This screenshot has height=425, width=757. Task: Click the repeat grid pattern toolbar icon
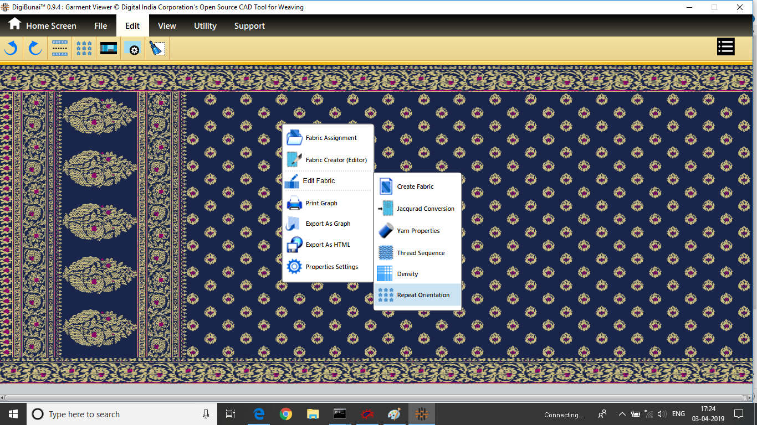[84, 49]
